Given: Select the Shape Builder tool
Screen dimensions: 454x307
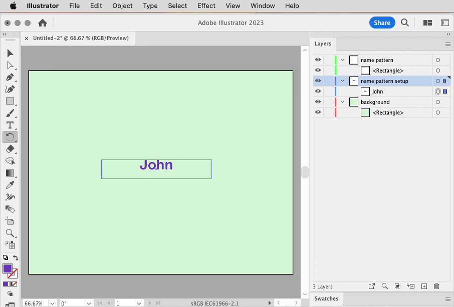Looking at the screenshot, I should 10,161.
